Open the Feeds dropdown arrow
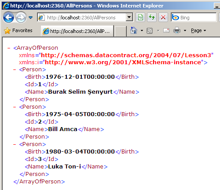Screen dimensions: 220x190 pyautogui.click(x=158, y=31)
